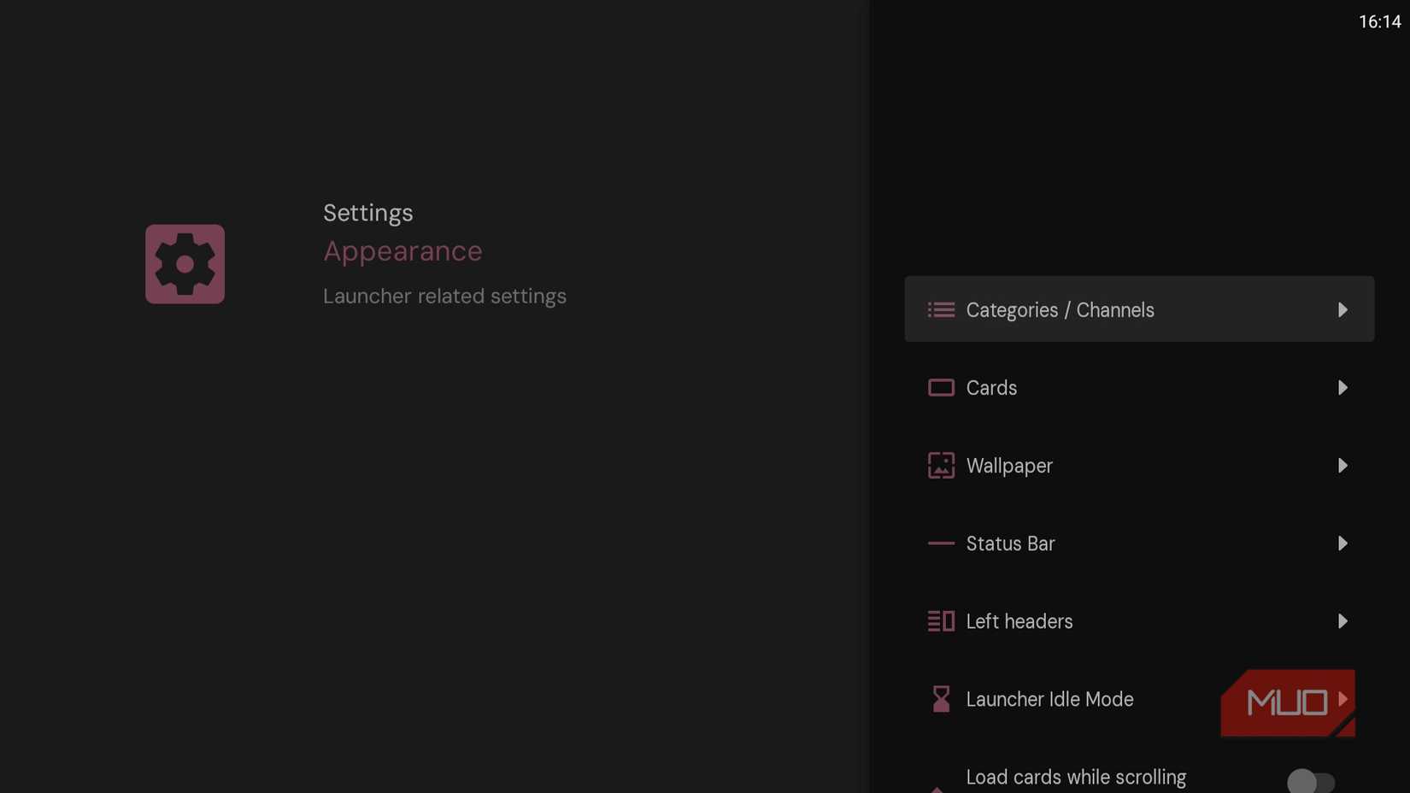Click the Launcher Idle Mode hourglass icon
1410x793 pixels.
(x=940, y=699)
